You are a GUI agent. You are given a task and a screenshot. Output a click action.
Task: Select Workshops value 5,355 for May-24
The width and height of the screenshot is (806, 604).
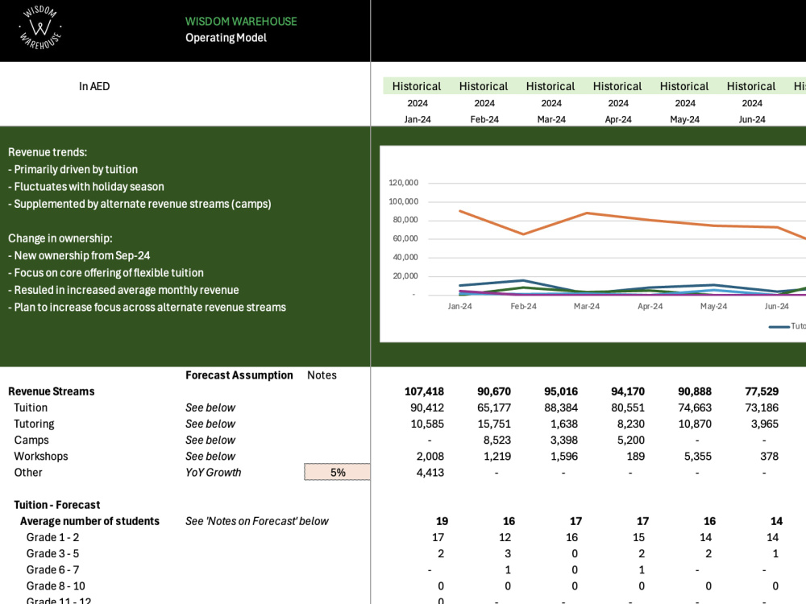pos(697,456)
